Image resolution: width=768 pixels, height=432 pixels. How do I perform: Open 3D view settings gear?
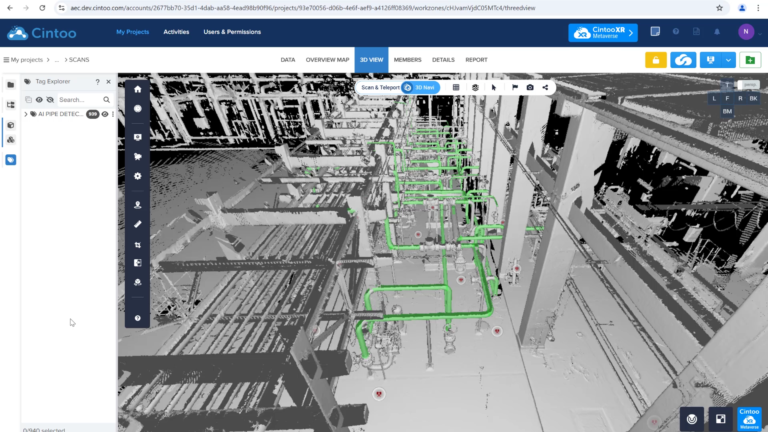pos(138,176)
